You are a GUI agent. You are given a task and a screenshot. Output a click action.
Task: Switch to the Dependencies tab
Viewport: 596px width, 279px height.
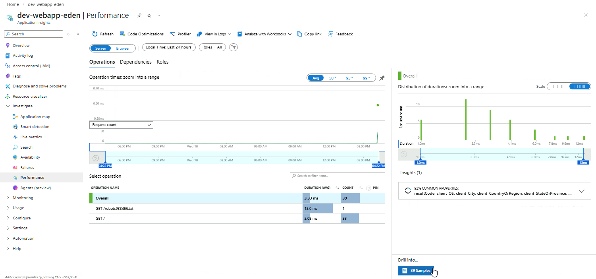[x=135, y=62]
